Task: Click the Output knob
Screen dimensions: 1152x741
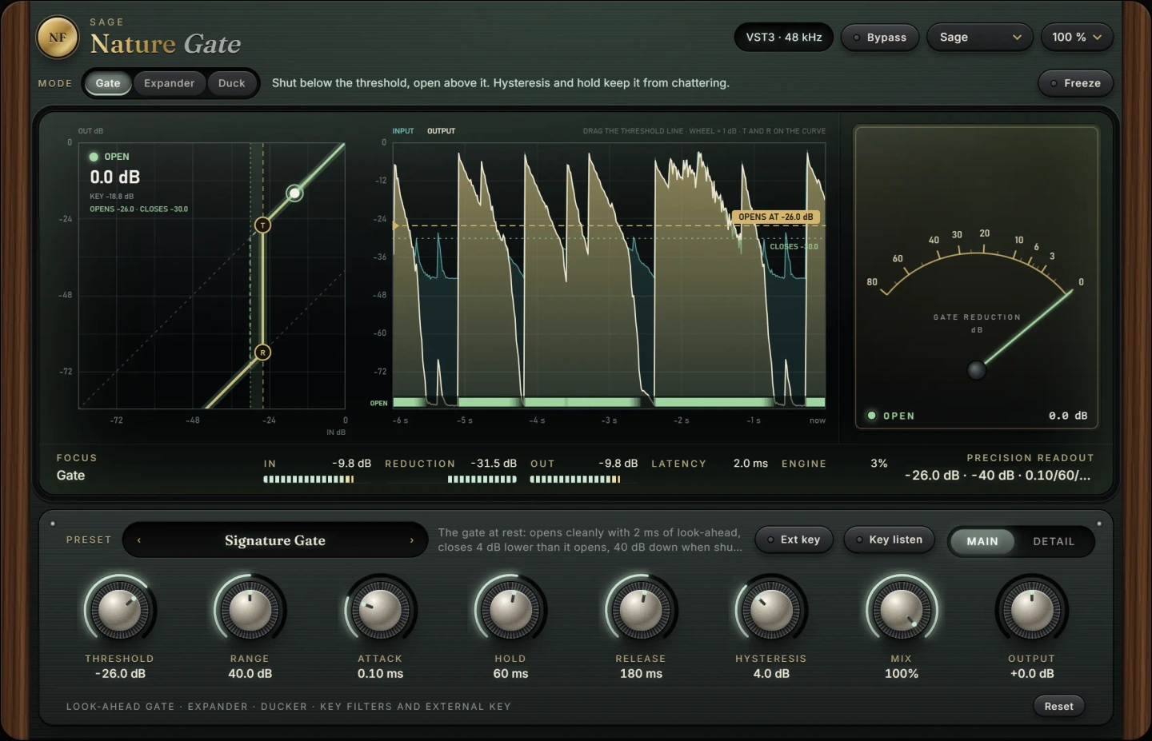Action: coord(1032,611)
